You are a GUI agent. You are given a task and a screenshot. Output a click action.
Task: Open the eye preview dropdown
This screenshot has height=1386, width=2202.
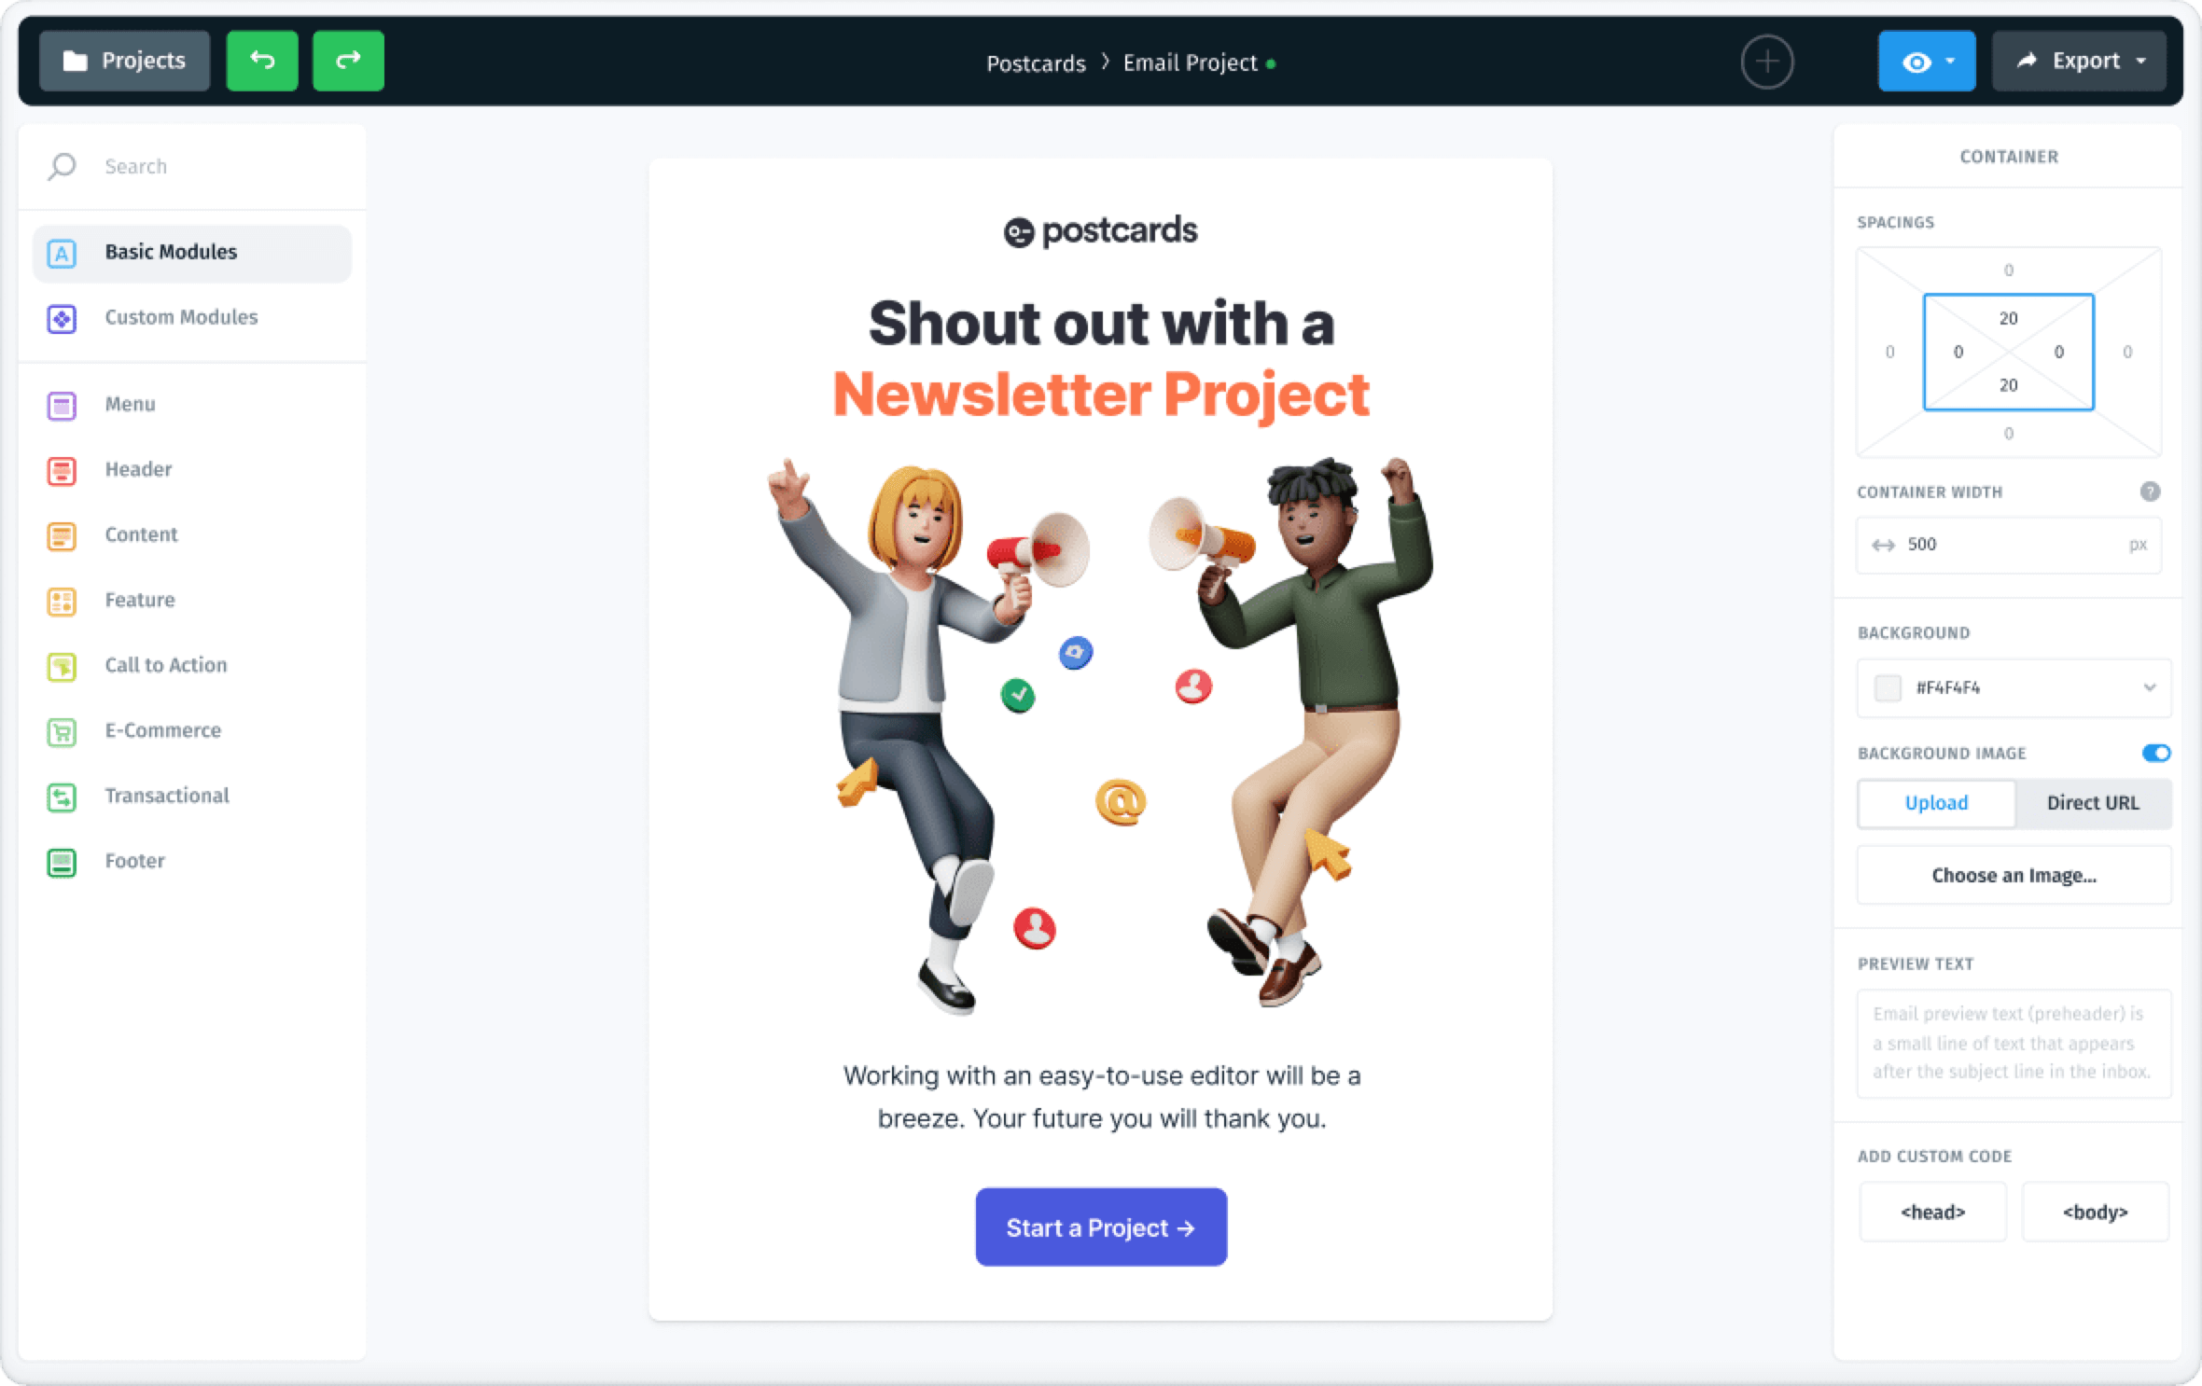[x=1927, y=61]
